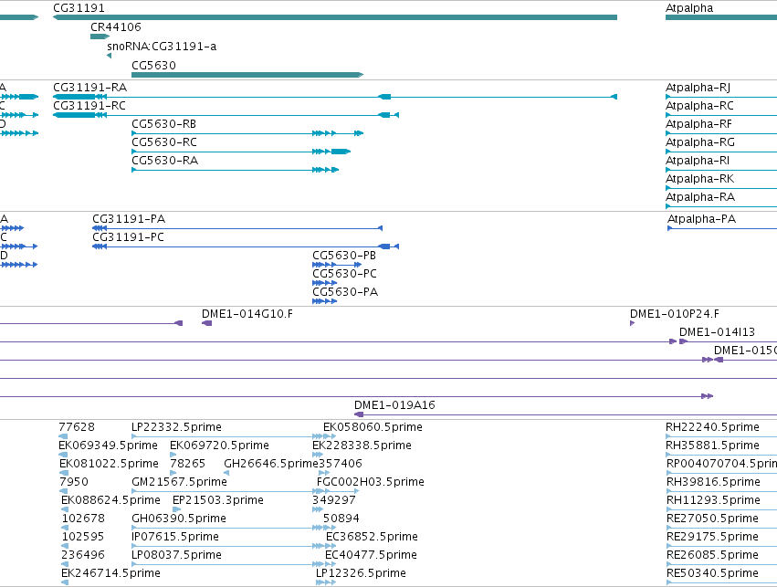Select the EK228338.5prime EST label

(x=362, y=445)
